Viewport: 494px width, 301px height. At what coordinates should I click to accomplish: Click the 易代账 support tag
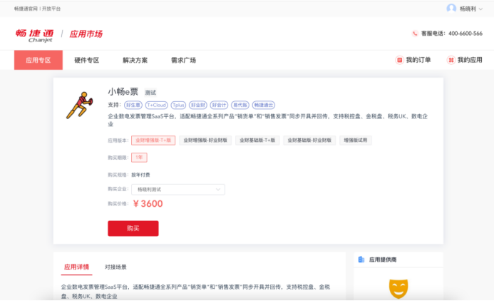pyautogui.click(x=240, y=105)
